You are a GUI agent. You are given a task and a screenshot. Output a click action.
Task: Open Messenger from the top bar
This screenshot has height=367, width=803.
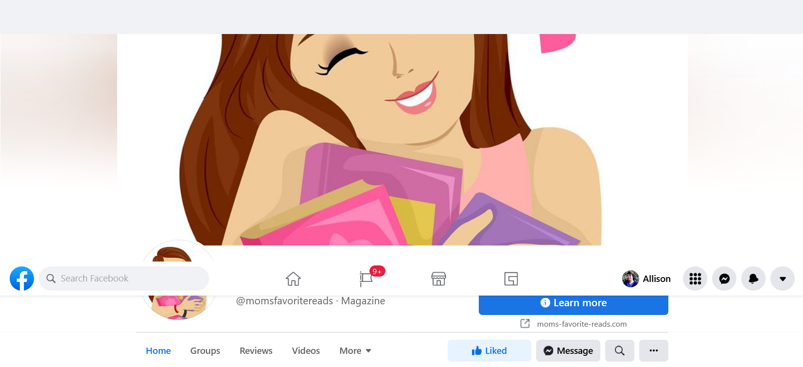724,279
